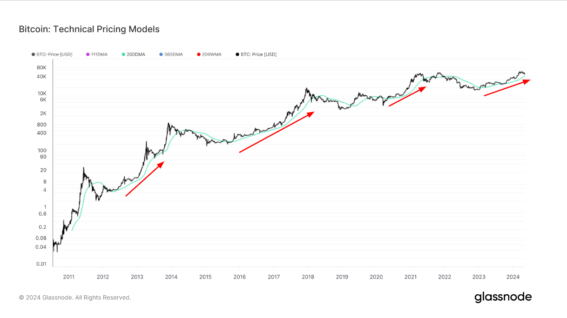The height and width of the screenshot is (318, 567).
Task: Click the blue 365DMA legend dot
Action: [161, 54]
